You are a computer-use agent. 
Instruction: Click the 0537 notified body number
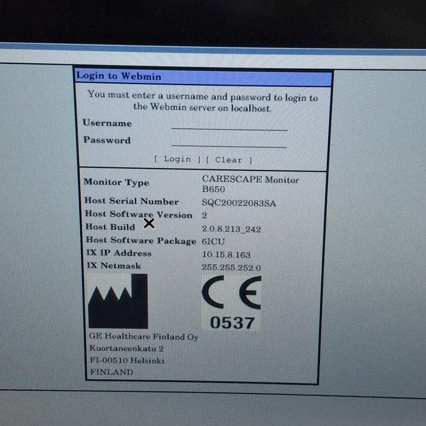pyautogui.click(x=231, y=323)
